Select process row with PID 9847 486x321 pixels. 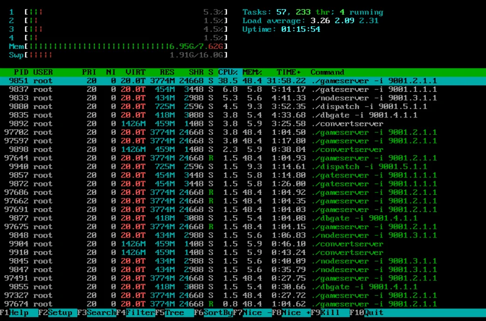click(243, 270)
